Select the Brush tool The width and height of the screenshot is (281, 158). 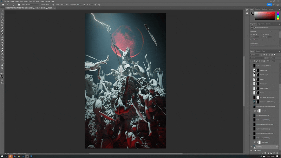pyautogui.click(x=2, y=34)
